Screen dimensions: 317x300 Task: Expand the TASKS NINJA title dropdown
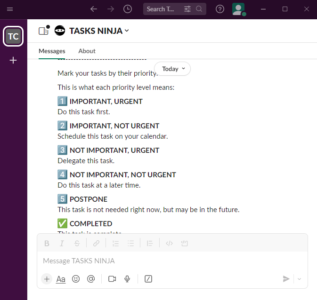click(x=99, y=31)
